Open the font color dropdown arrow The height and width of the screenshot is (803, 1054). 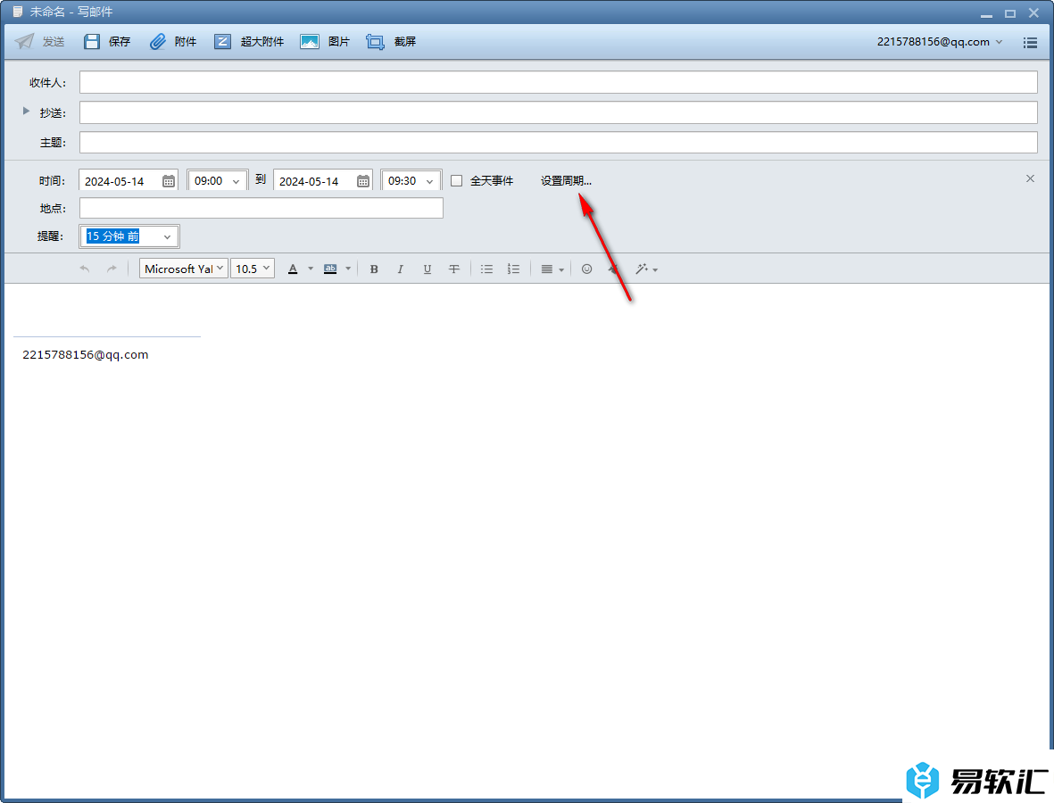tap(311, 269)
